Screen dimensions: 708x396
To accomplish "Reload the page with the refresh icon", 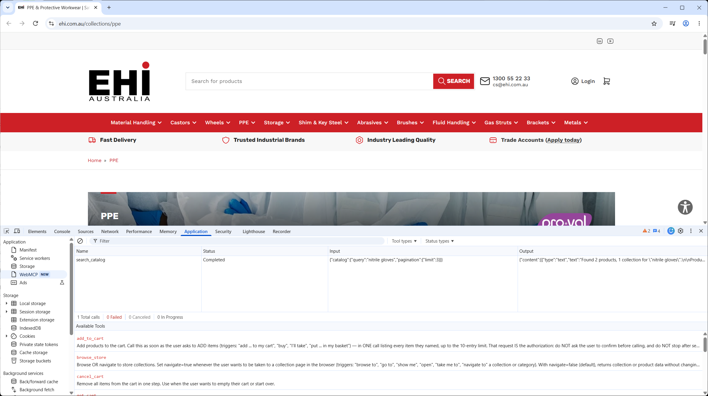I will click(35, 23).
